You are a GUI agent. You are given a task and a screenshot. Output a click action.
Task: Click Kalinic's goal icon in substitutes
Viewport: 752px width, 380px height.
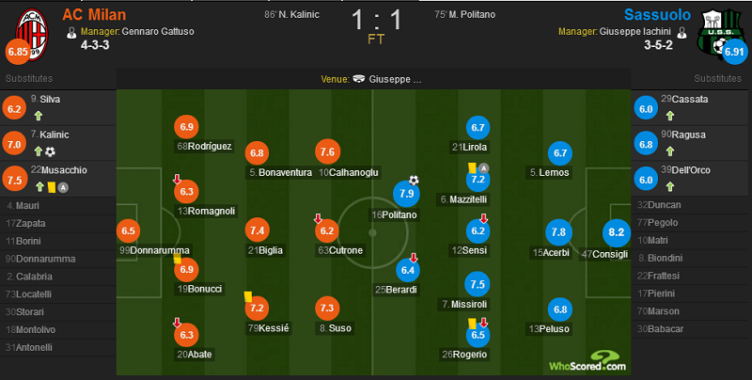pos(50,151)
